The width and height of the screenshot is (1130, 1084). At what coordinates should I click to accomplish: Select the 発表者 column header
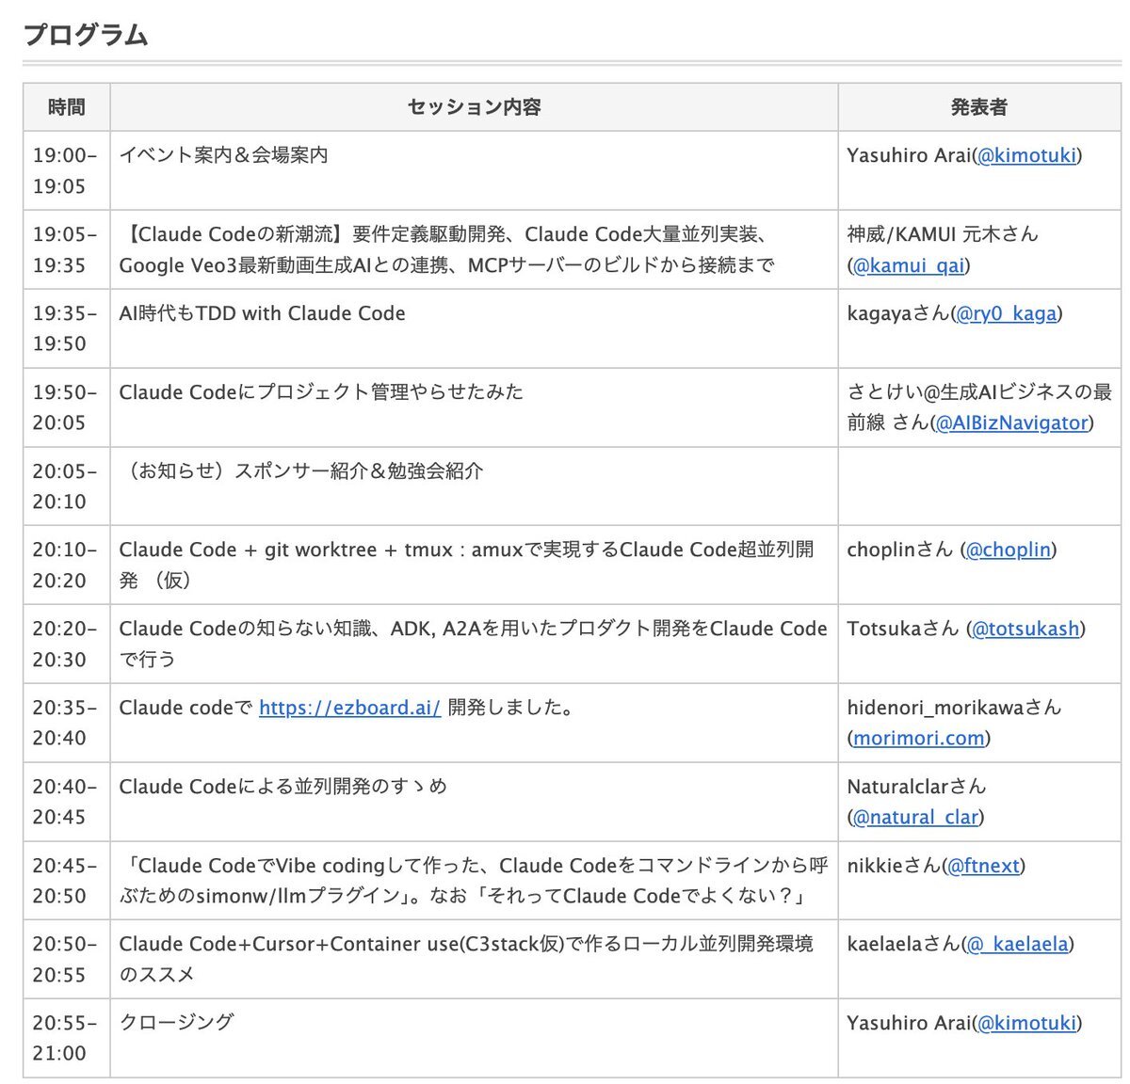(x=979, y=107)
